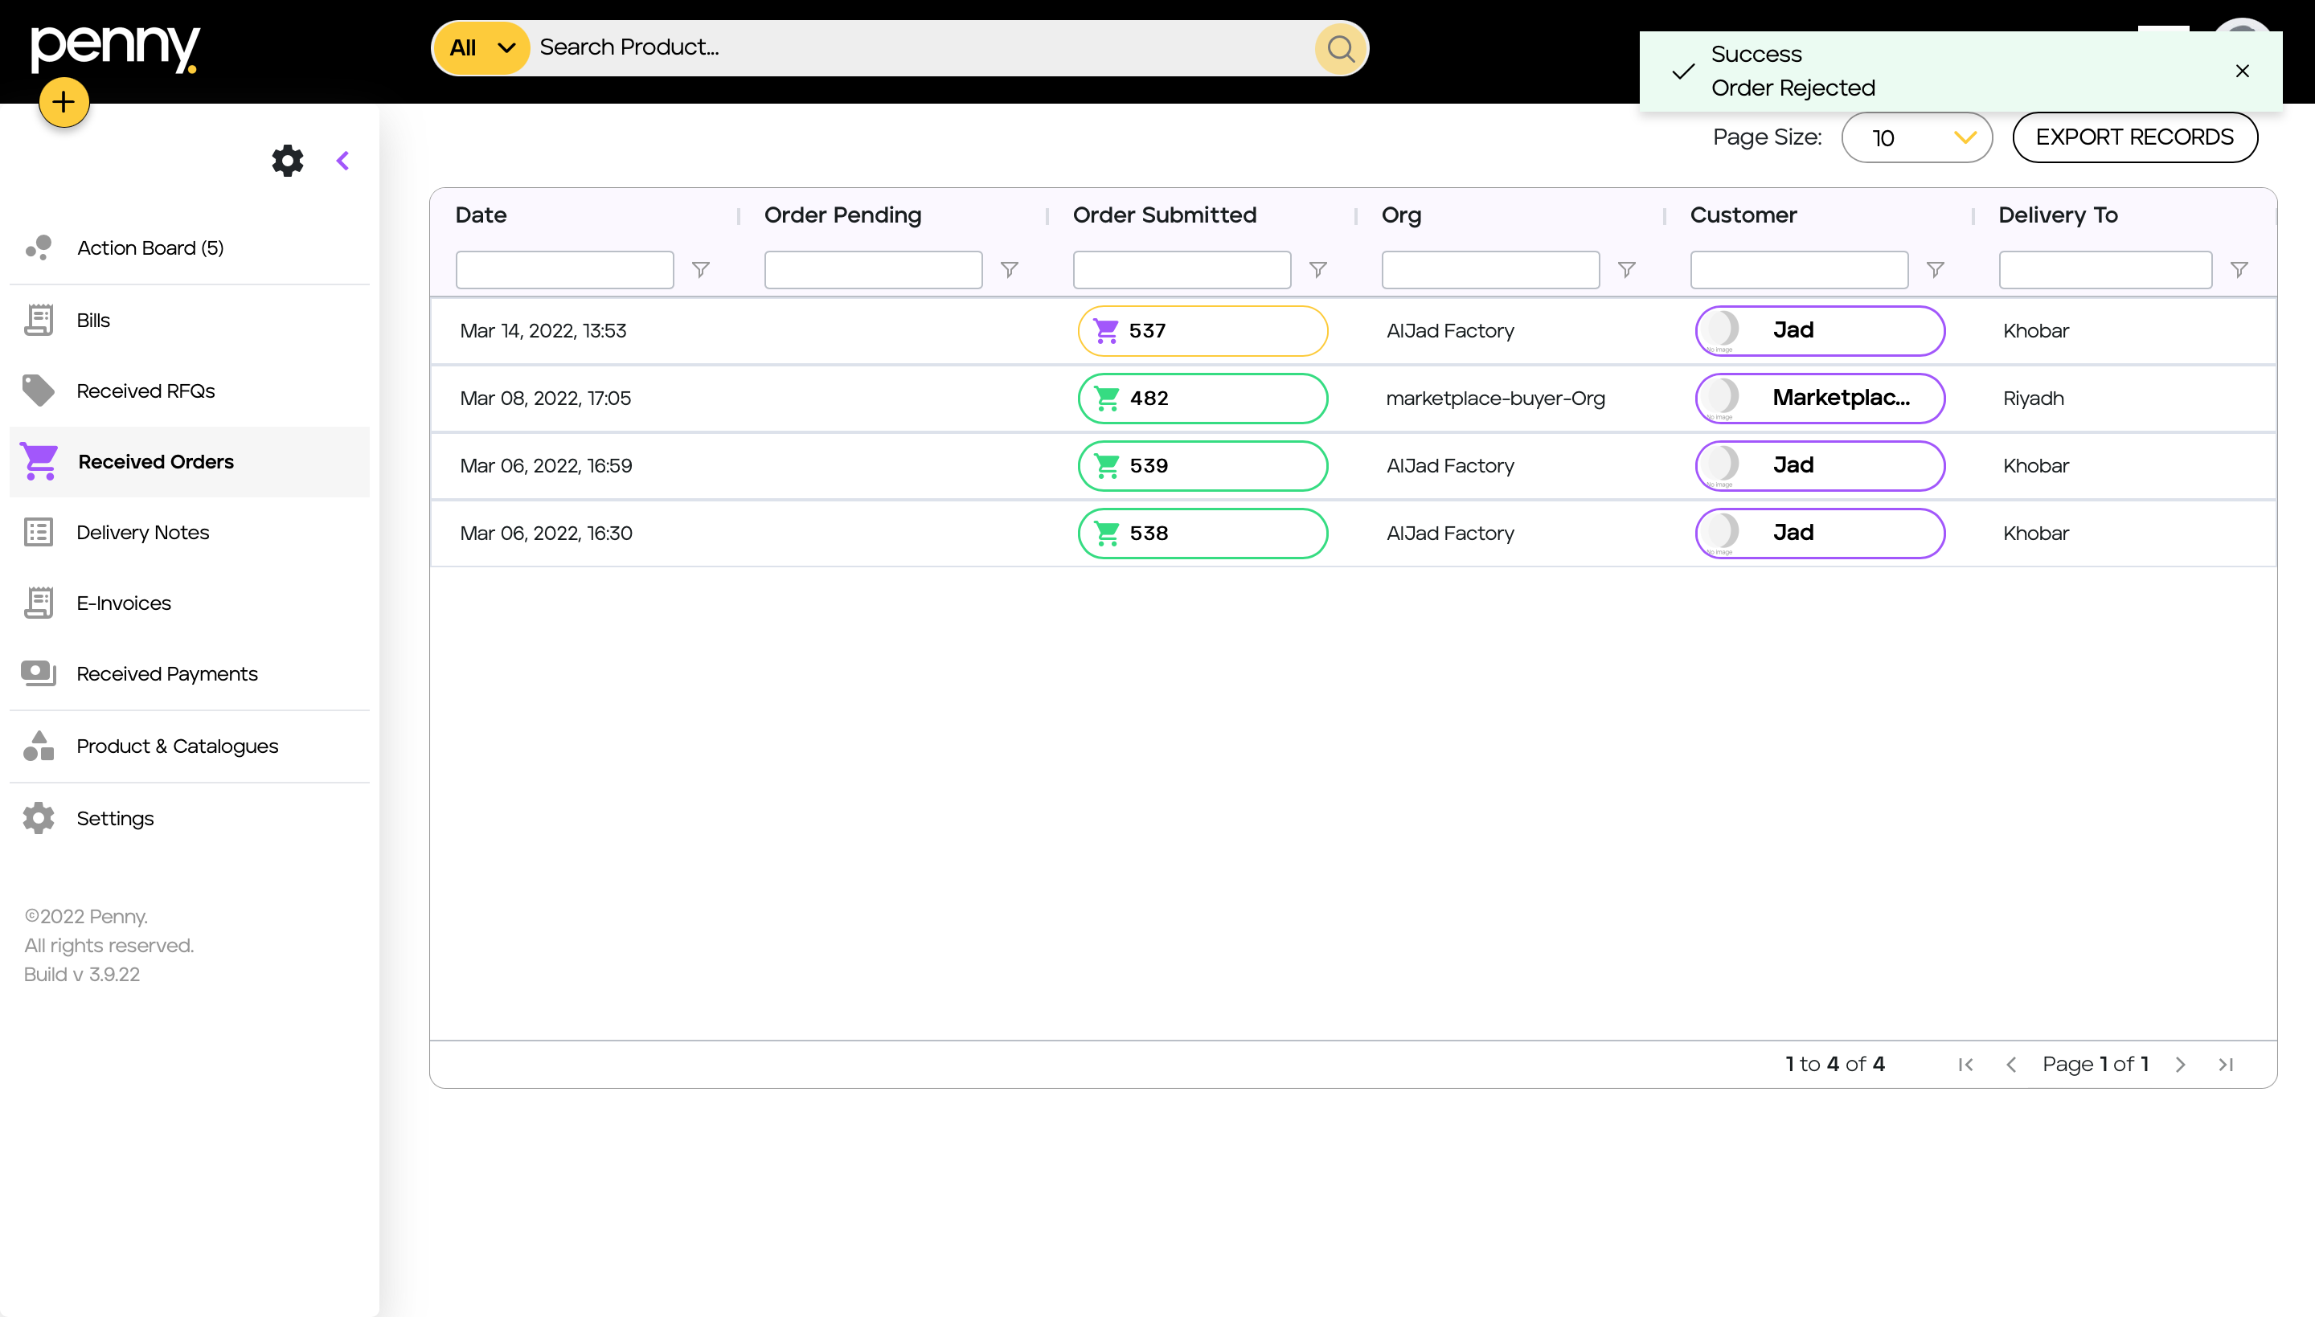The width and height of the screenshot is (2315, 1317).
Task: Open Product & Catalogues section
Action: tap(190, 746)
